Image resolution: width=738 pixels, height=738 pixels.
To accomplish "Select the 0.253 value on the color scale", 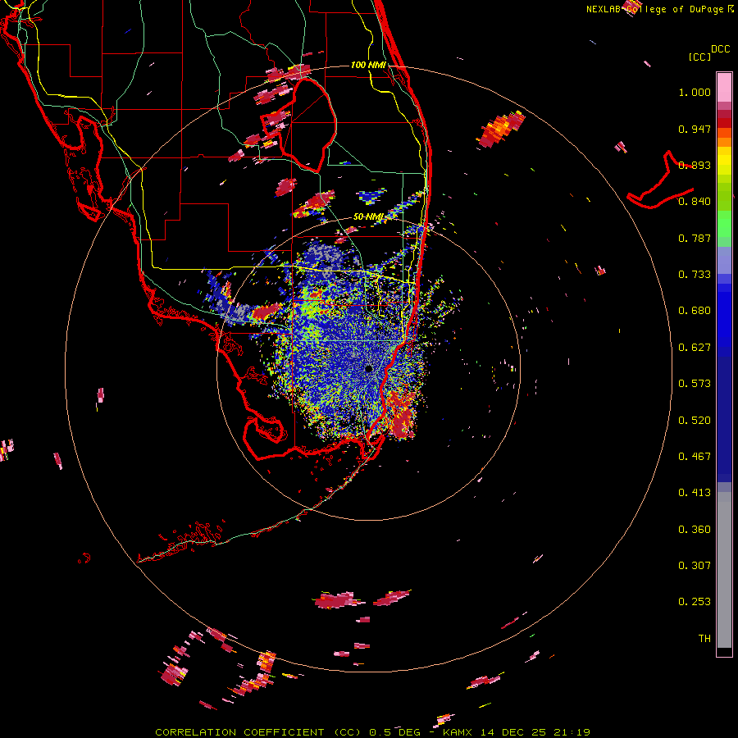I will coord(695,602).
